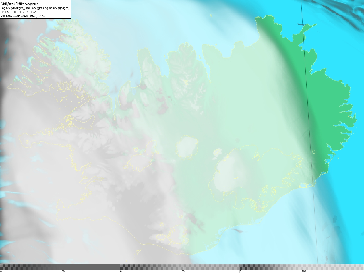Click the title 'DMI/Vestfirðir: Skýjahula.'
Image resolution: width=364 pixels, height=273 pixels.
[20, 4]
